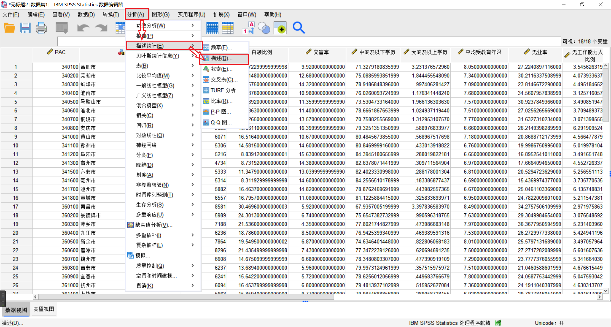Screen dimensions: 611x327
Task: Select the 相关(C) menu entry
Action: point(164,115)
